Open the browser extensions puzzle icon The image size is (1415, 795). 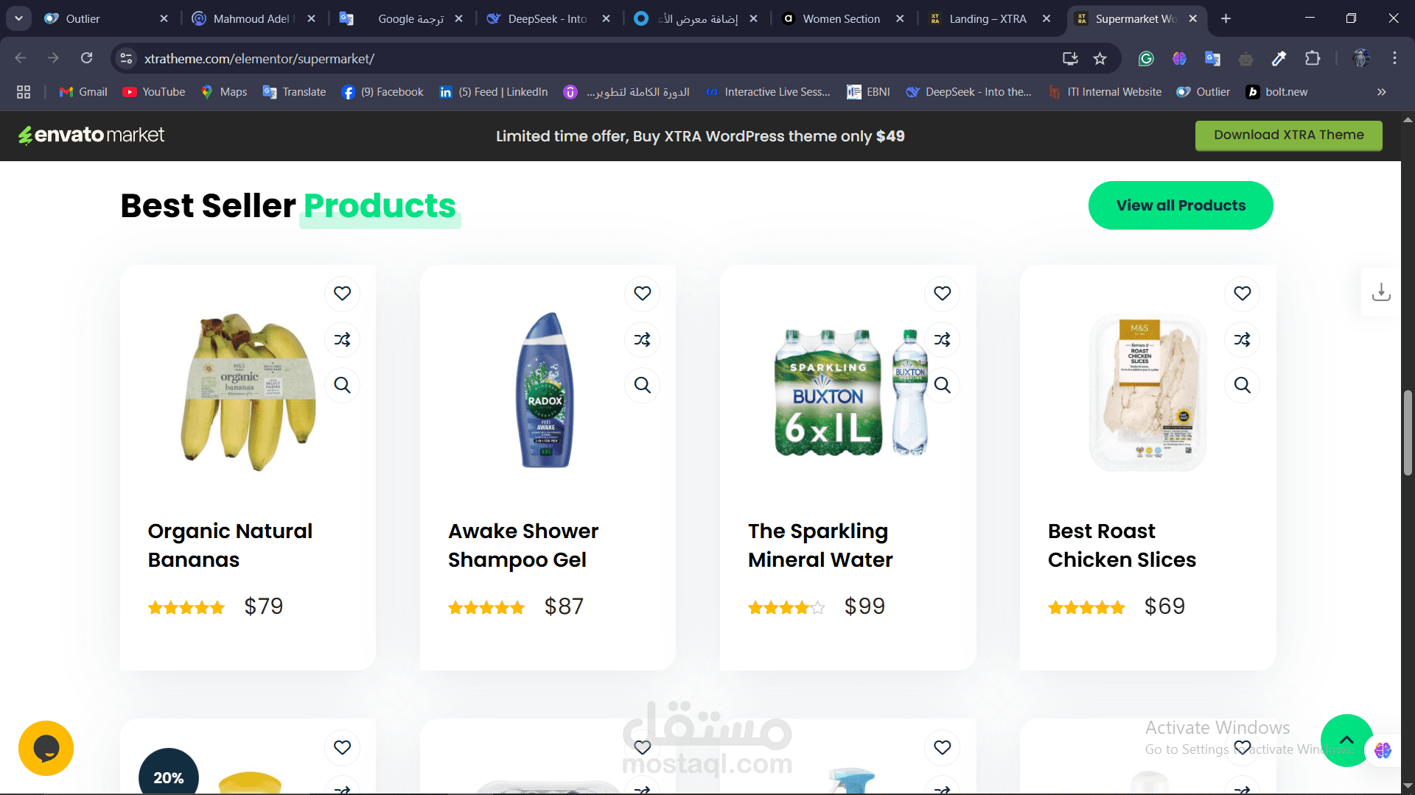1313,59
